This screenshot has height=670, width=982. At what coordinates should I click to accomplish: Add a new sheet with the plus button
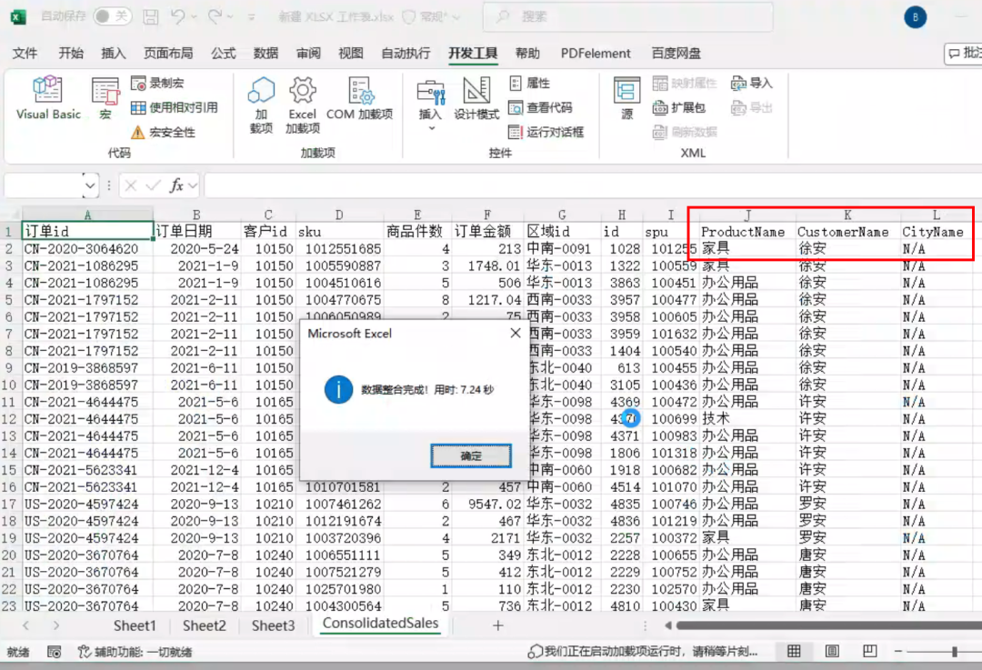coord(498,625)
